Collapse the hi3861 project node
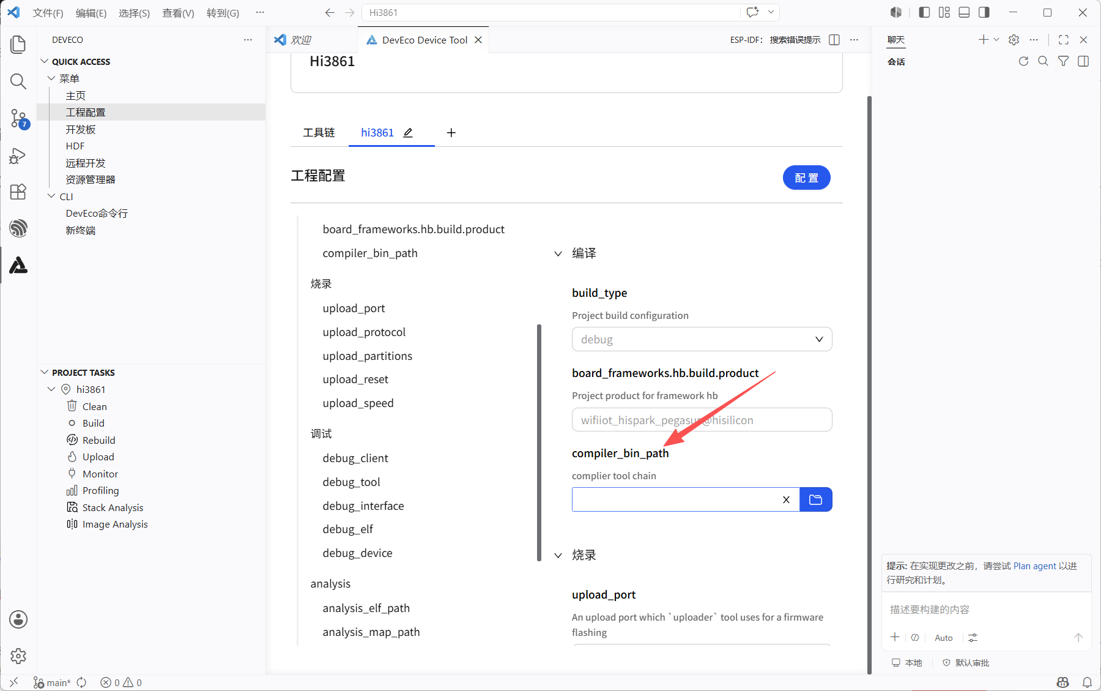 (x=51, y=389)
